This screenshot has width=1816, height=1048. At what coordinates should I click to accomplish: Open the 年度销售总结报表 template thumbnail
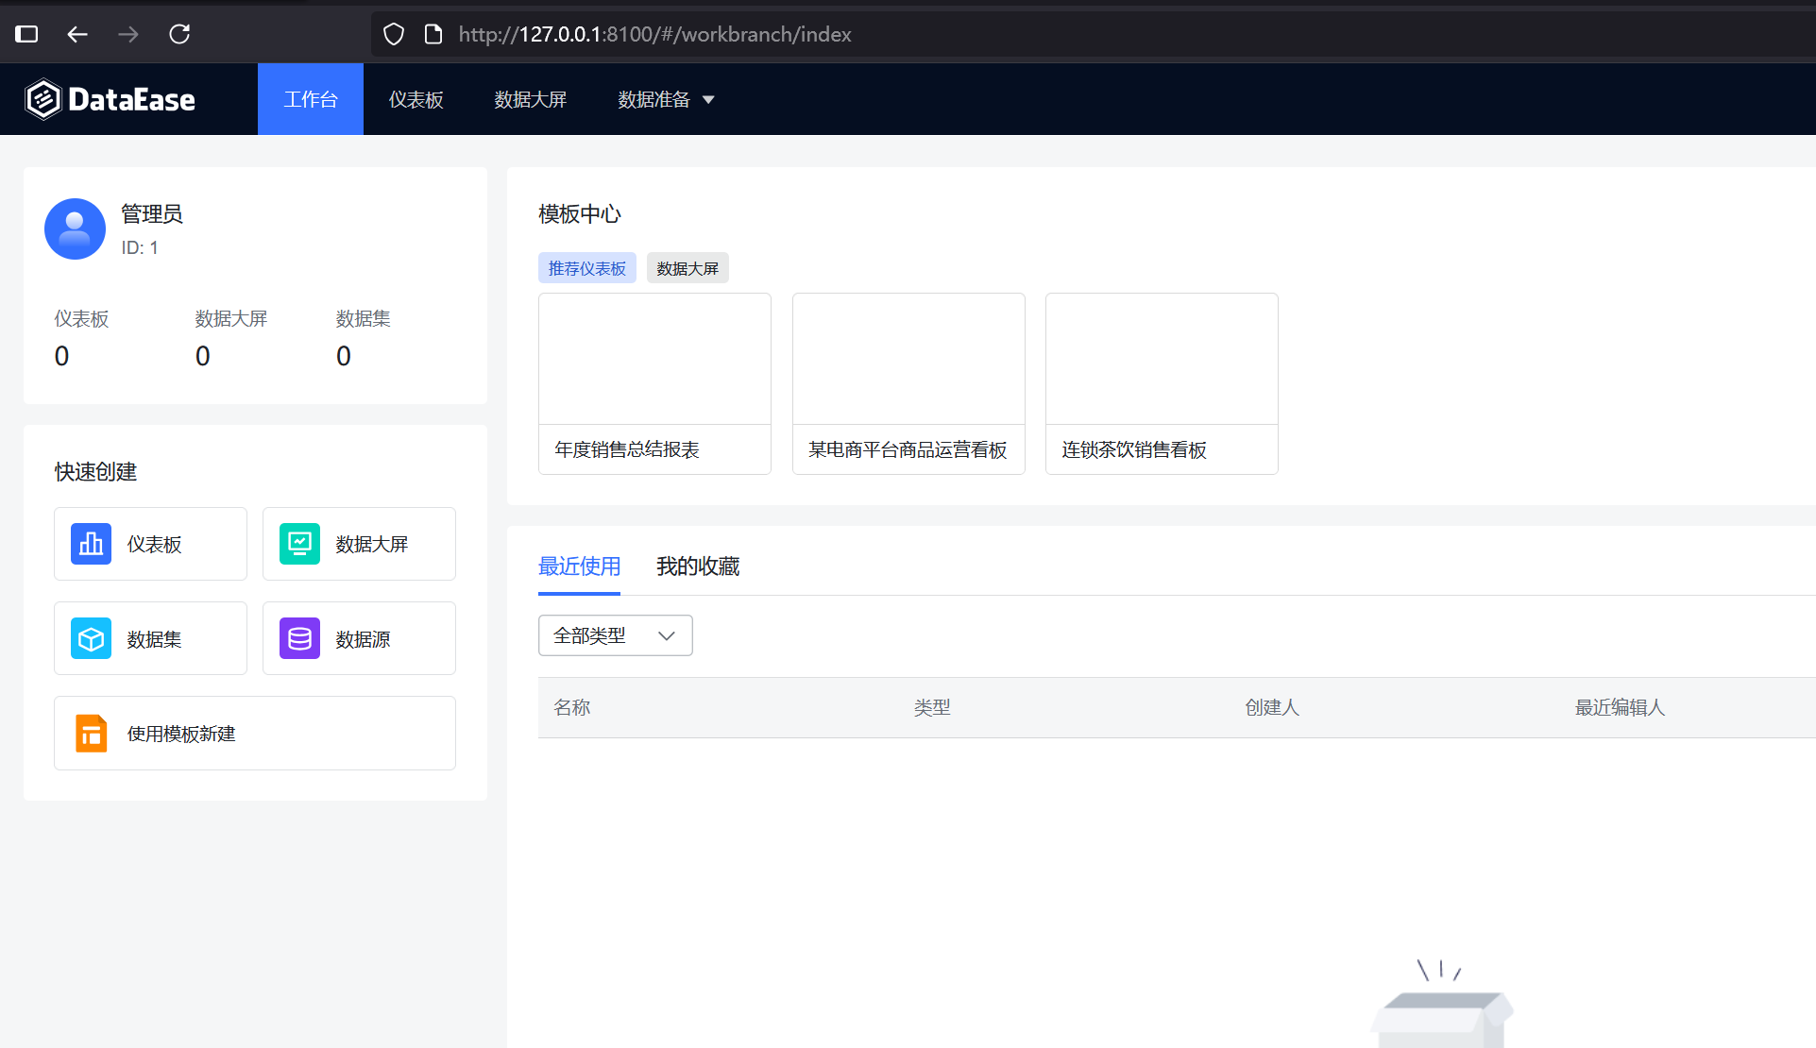[654, 360]
